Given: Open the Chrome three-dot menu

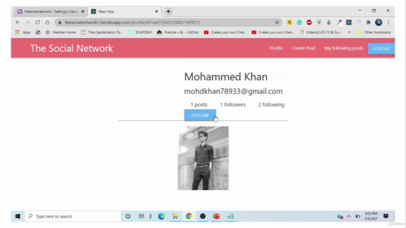Looking at the screenshot, I should pyautogui.click(x=388, y=22).
